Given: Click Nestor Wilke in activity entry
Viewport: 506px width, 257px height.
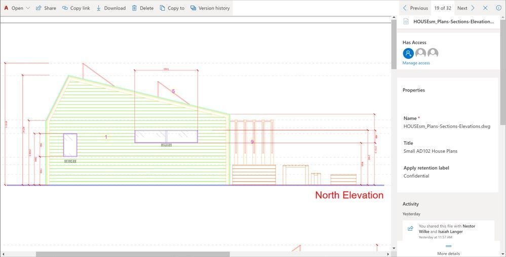Looking at the screenshot, I should 447,229.
